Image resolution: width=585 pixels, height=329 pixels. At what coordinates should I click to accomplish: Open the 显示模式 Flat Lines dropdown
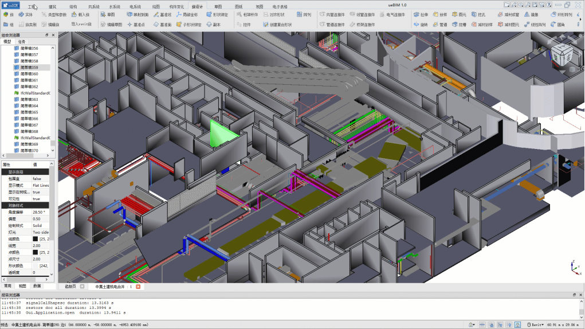[40, 185]
